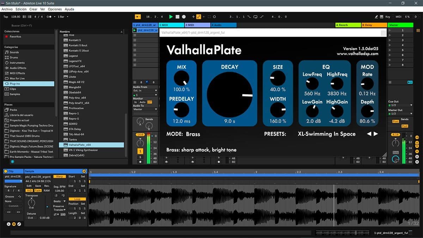Open the quantization 1 Bar menu
Screen dimensions: 423x238
63,17
